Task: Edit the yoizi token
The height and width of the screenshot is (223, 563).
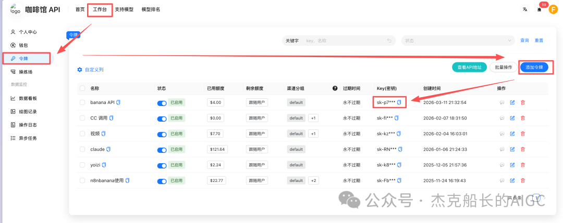Action: (512, 165)
